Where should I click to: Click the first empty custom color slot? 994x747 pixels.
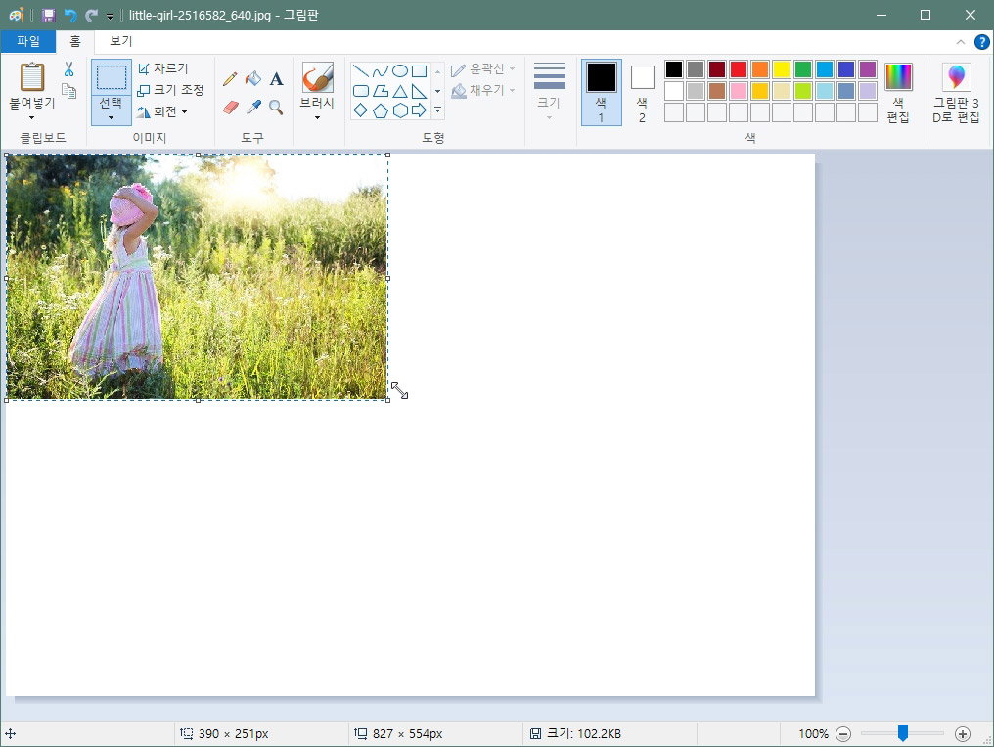tap(674, 112)
